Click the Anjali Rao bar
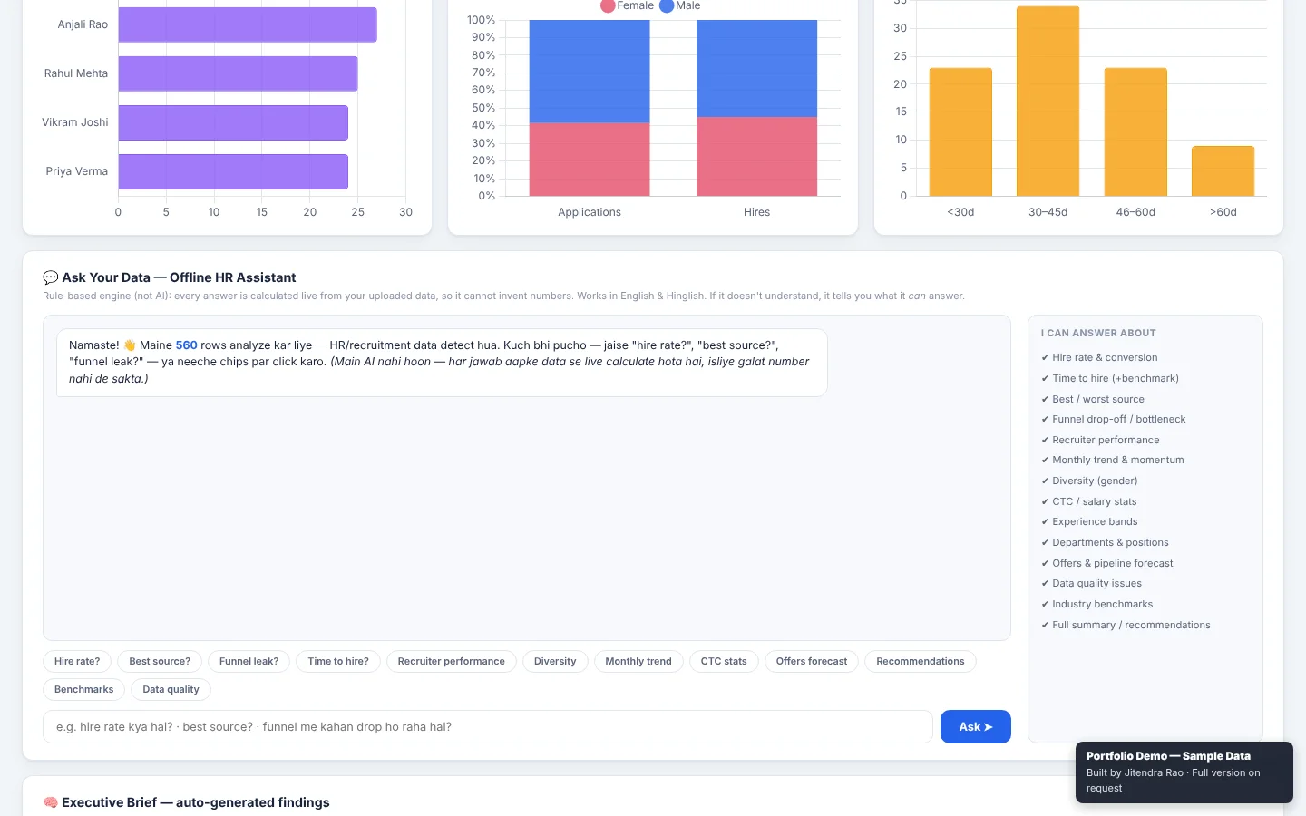Screen dimensions: 1306x816 point(248,24)
